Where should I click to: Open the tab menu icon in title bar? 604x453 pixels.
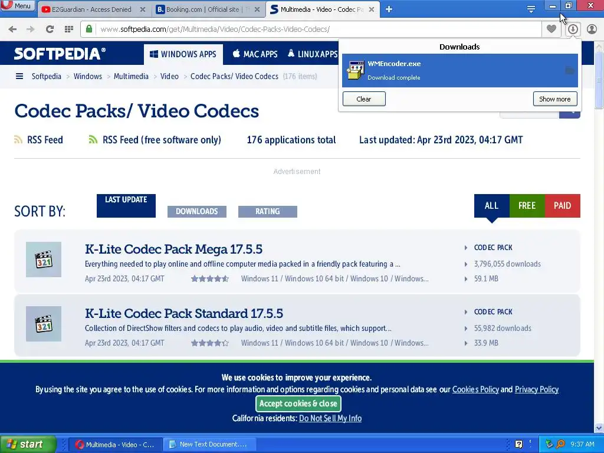point(531,9)
